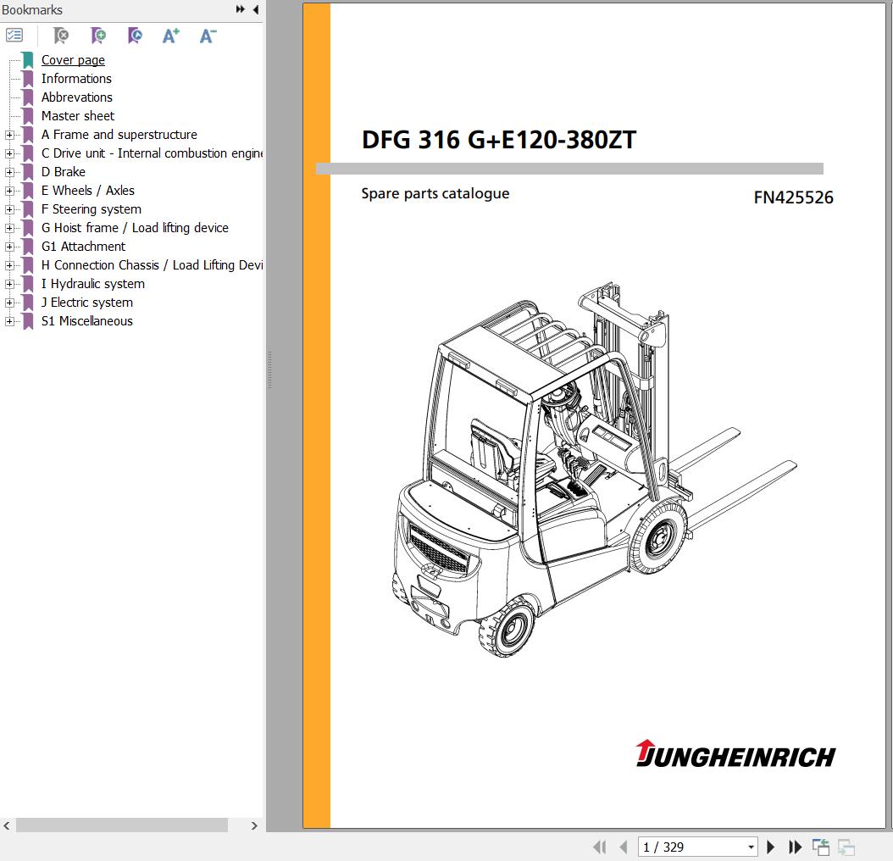This screenshot has height=861, width=893.
Task: Select I Hydraulic system bookmark
Action: pyautogui.click(x=93, y=284)
